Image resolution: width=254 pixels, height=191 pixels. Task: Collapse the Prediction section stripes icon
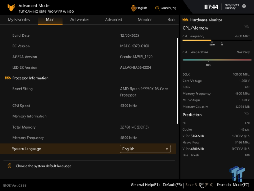[x=247, y=113]
